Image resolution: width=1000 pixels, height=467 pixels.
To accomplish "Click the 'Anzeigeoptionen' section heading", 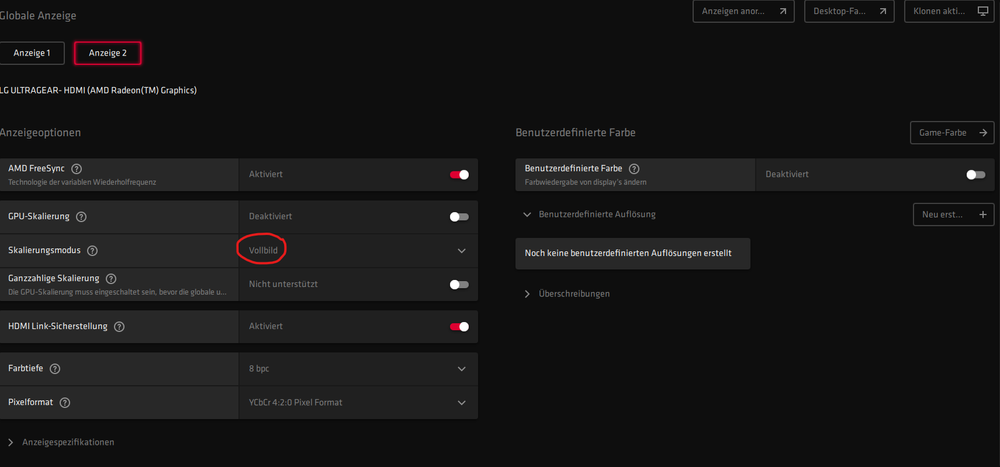I will click(x=40, y=133).
